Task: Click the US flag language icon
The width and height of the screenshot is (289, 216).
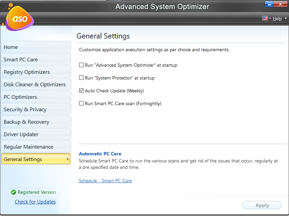Action: click(x=265, y=19)
